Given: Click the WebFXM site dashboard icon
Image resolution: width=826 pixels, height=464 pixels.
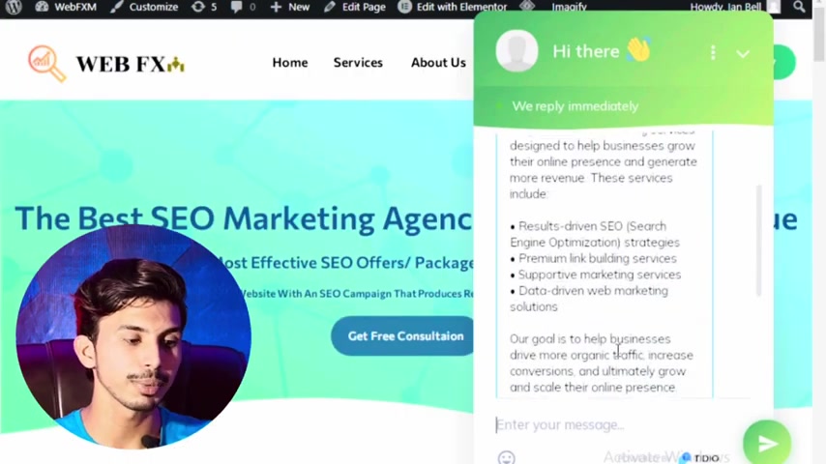Looking at the screenshot, I should click(43, 7).
